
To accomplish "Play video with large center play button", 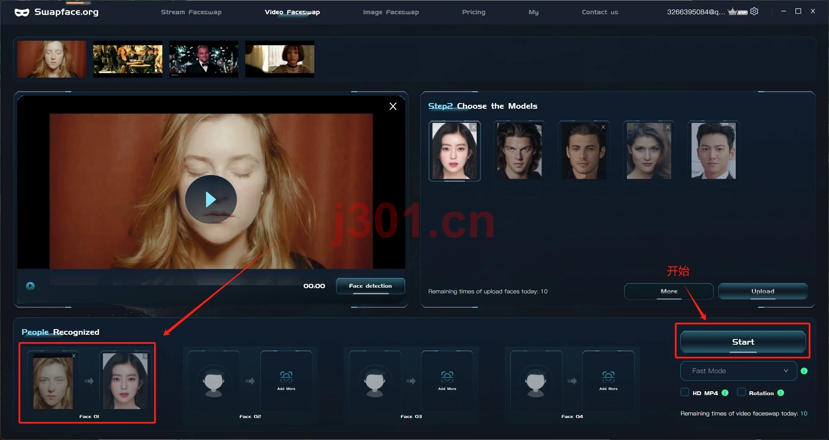I will tap(211, 199).
